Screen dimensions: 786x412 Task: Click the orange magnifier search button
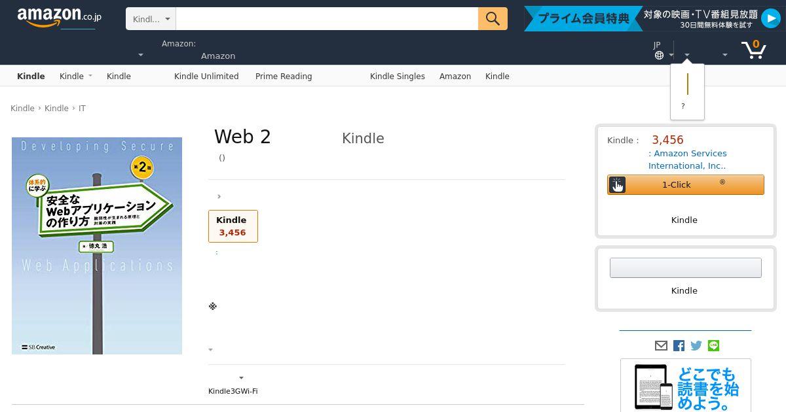click(493, 18)
